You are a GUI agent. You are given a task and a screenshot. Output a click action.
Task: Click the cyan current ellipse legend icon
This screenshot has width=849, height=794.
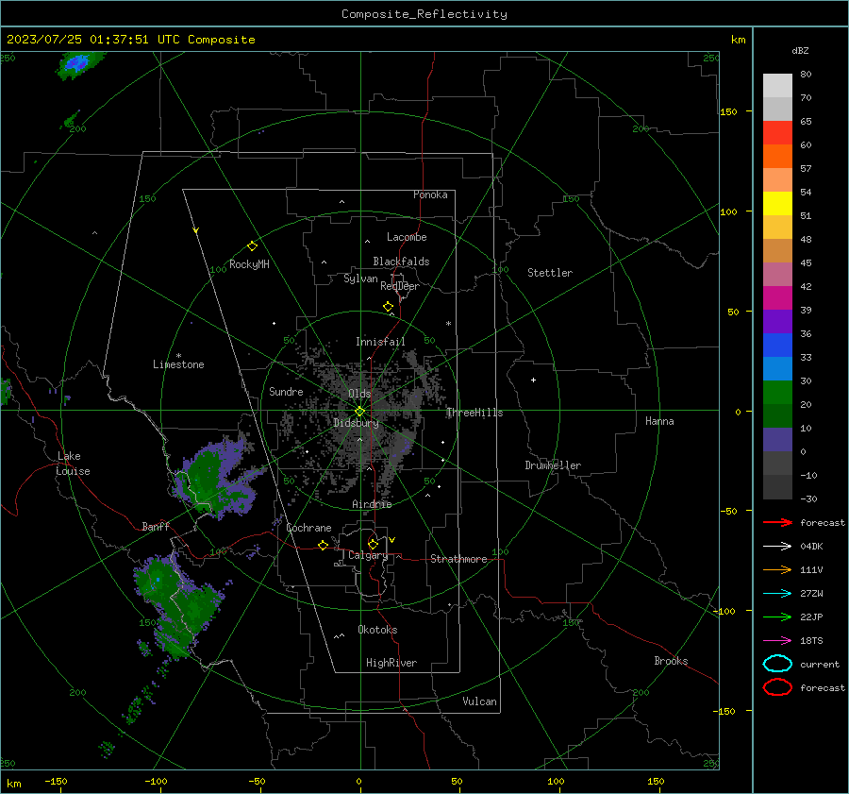[x=777, y=664]
